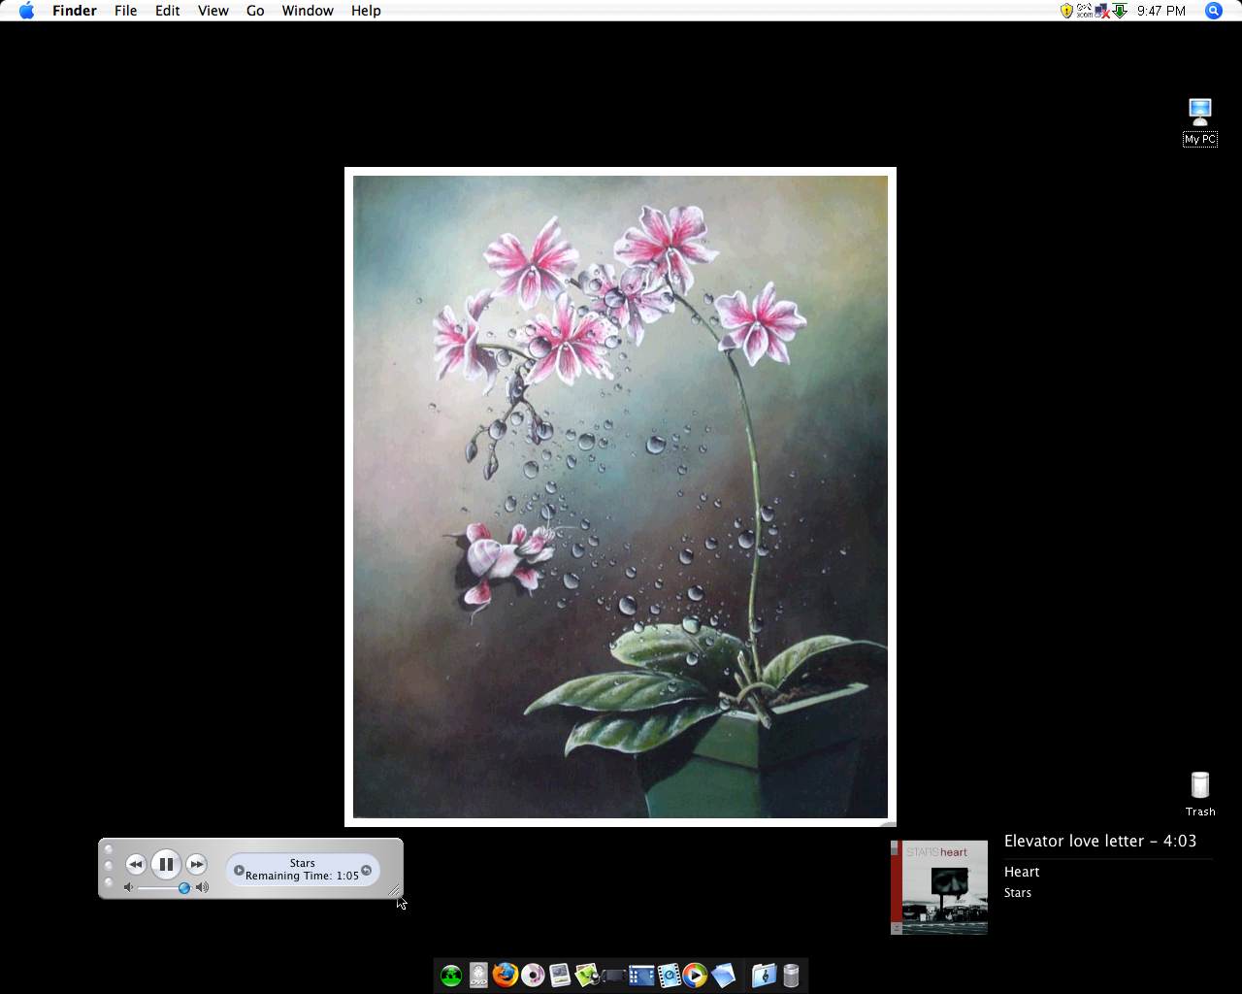Open the DVD player dock icon
The height and width of the screenshot is (994, 1242).
tap(478, 976)
